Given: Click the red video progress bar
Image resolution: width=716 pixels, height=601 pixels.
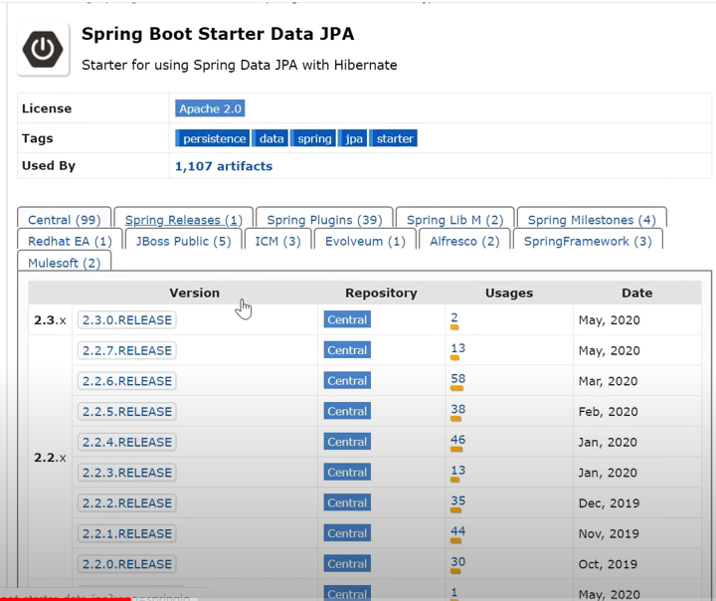Looking at the screenshot, I should click(x=66, y=599).
